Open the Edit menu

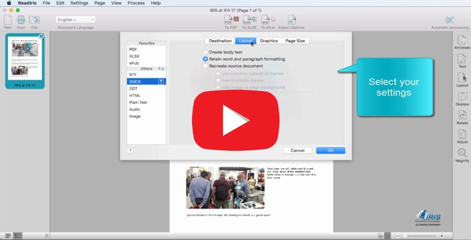coord(60,3)
